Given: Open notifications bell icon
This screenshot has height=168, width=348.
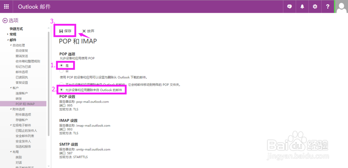Looking at the screenshot, I should (302, 7).
